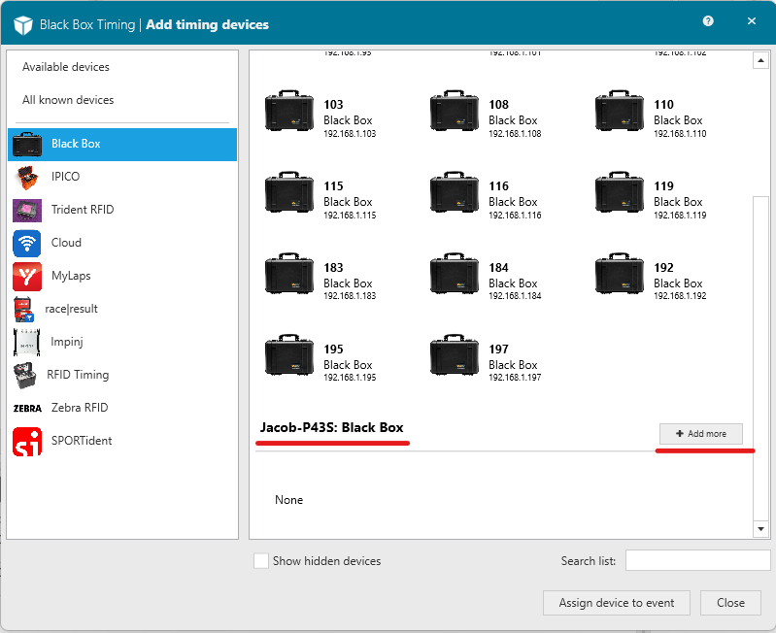Click the IP text 192.168.1.184
Image resolution: width=776 pixels, height=633 pixels.
click(515, 296)
